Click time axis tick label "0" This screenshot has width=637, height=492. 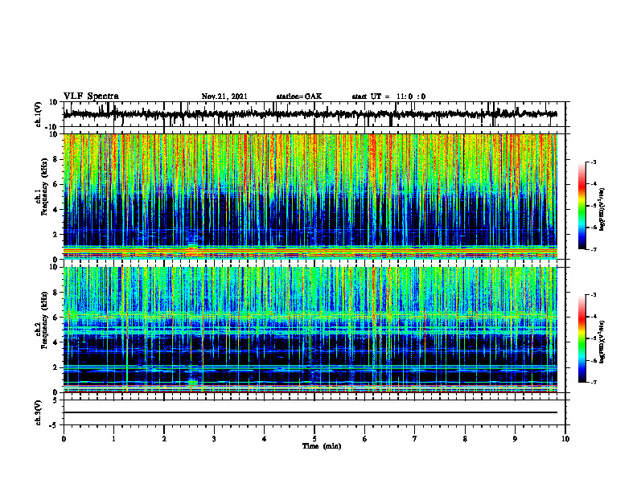tap(64, 439)
